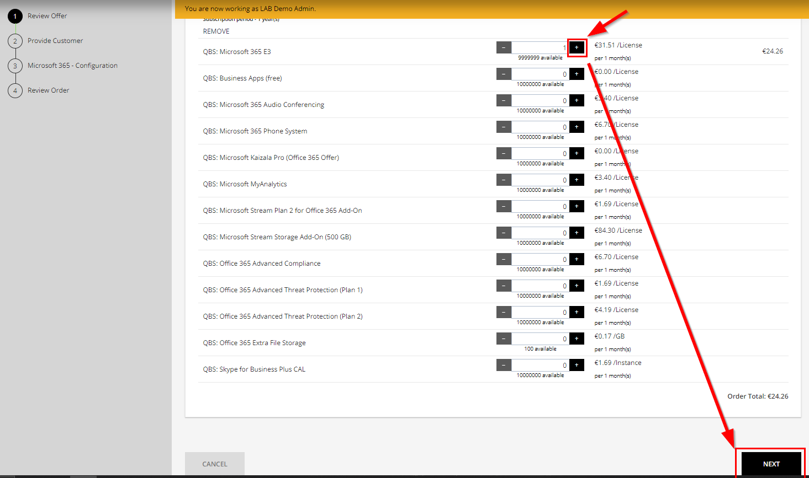809x478 pixels.
Task: Click step 3 circle in wizard
Action: pos(15,66)
